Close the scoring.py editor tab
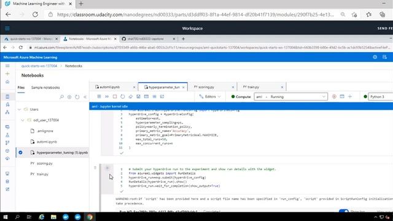 tap(233, 87)
